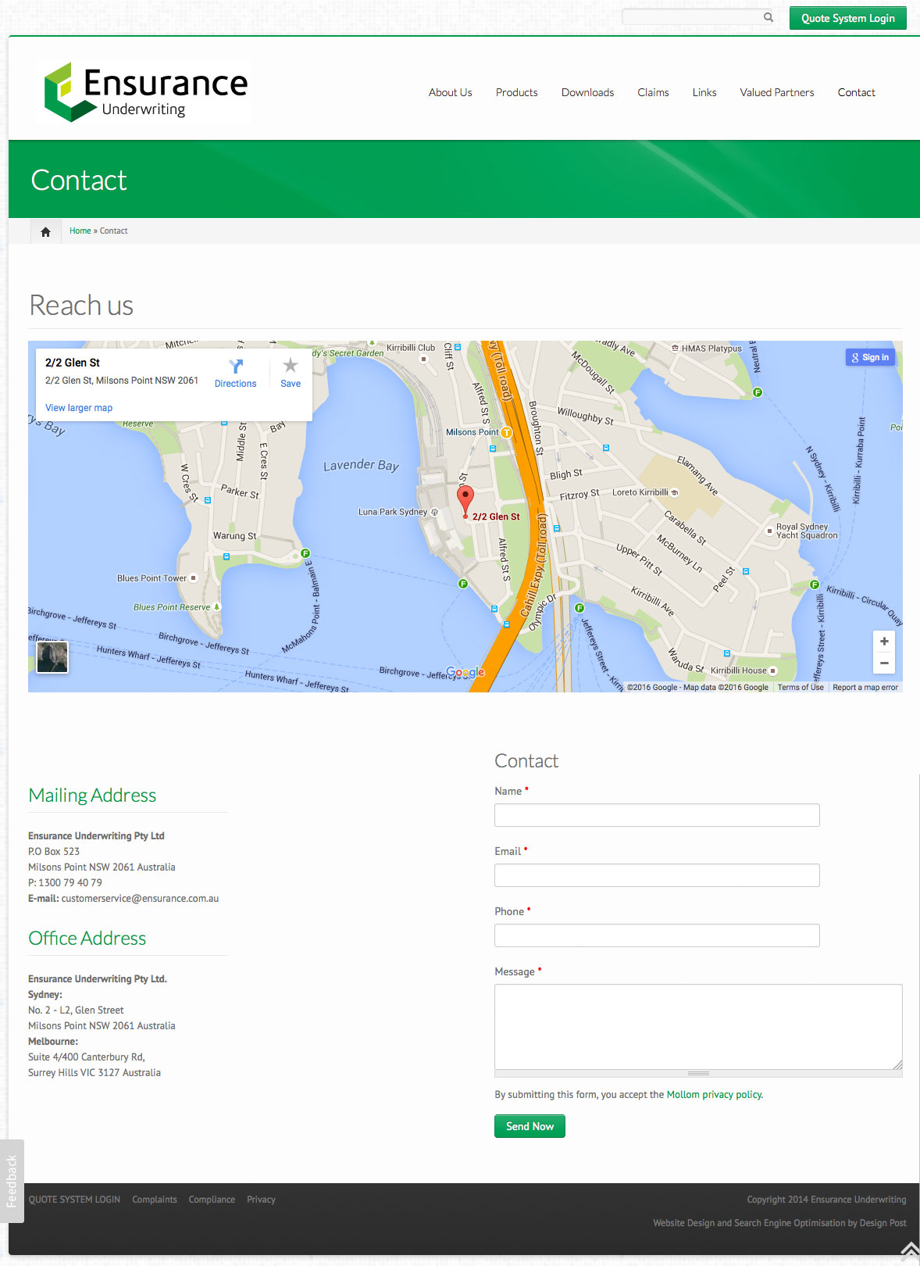The image size is (920, 1266).
Task: Click Quote System Login button
Action: [848, 18]
